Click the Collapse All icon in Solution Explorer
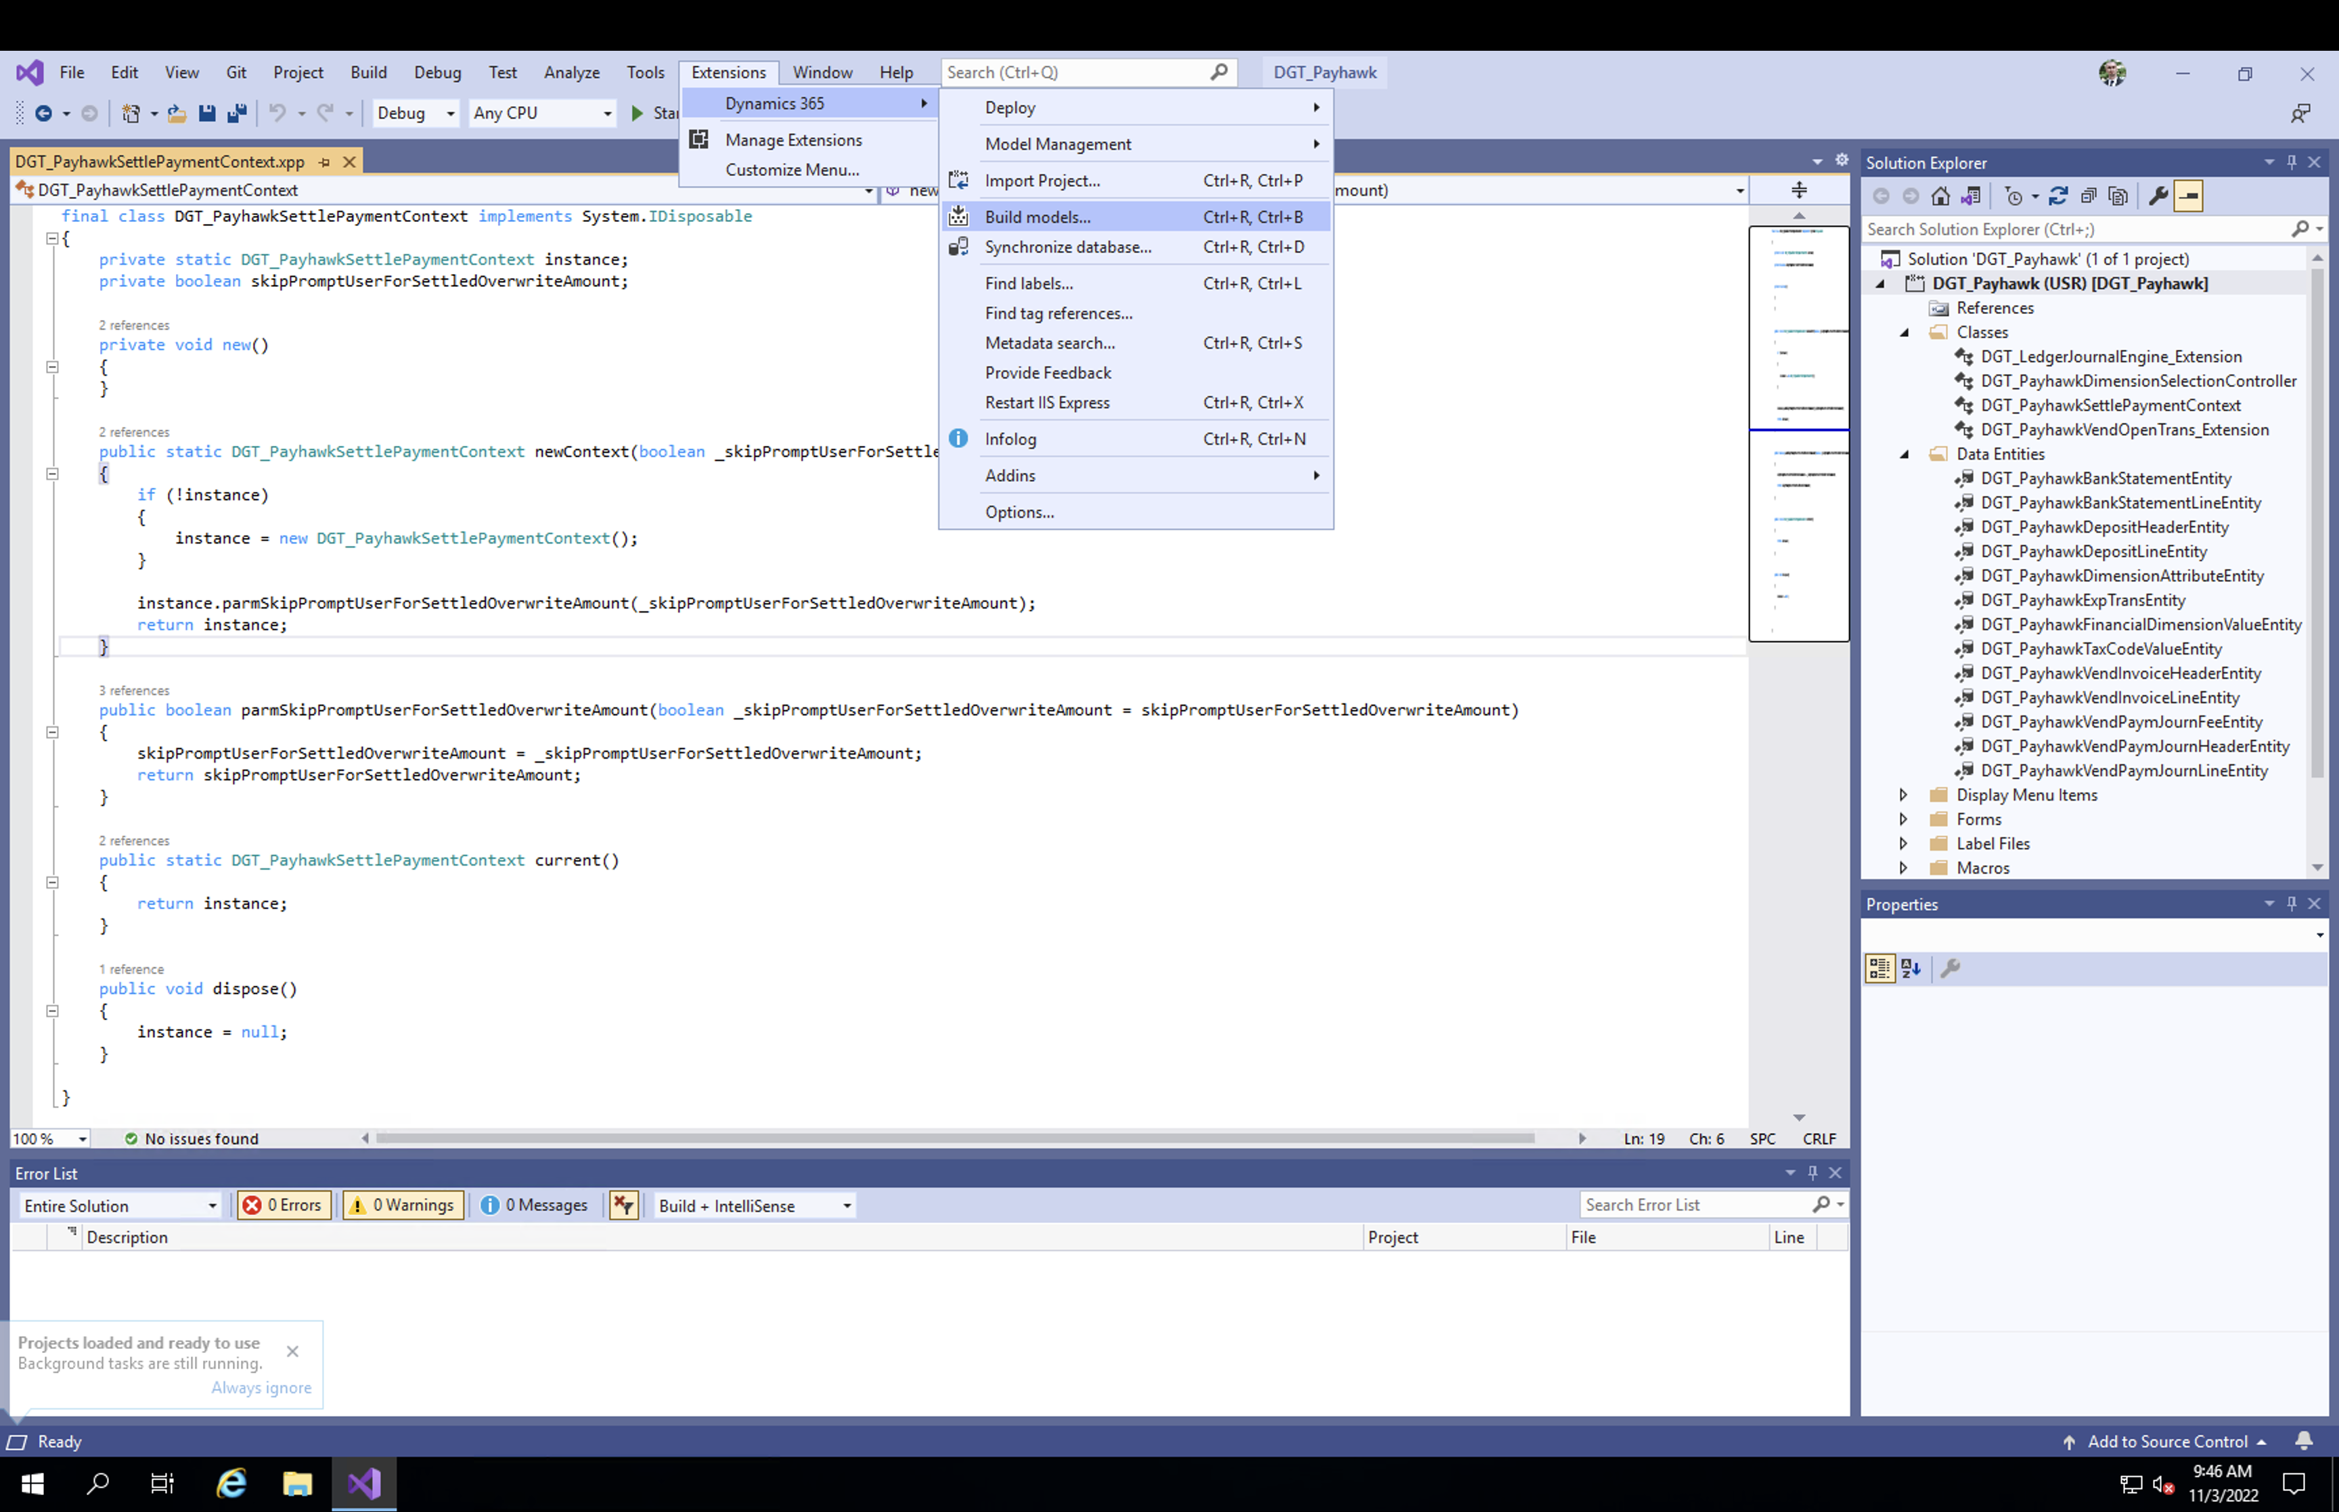This screenshot has width=2339, height=1512. tap(2089, 196)
